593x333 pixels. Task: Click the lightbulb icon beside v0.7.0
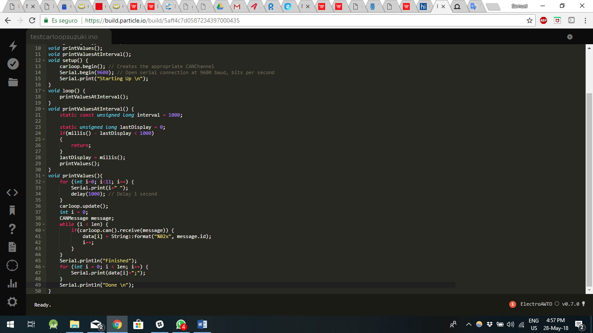click(583, 304)
